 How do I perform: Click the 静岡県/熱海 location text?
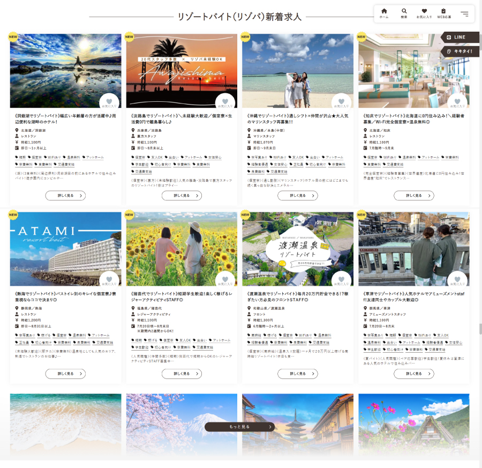coord(32,308)
